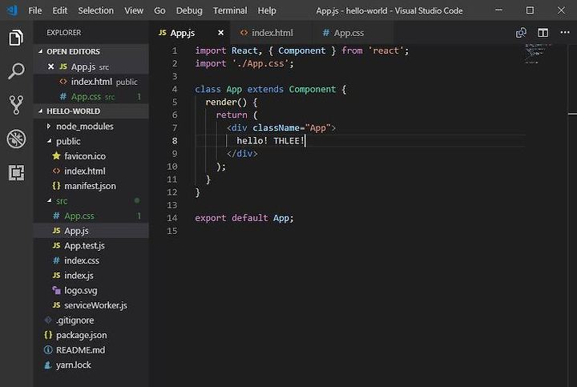
Task: Select index.html in Open Editors
Action: [x=91, y=82]
